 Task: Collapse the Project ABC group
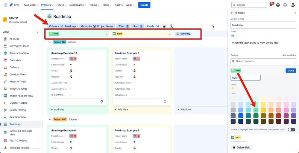click(x=50, y=120)
